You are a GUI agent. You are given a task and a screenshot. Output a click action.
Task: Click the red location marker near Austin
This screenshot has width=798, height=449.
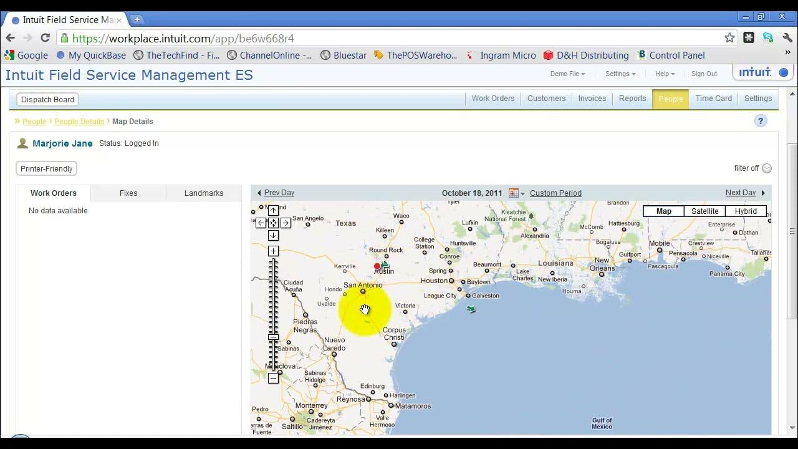377,266
